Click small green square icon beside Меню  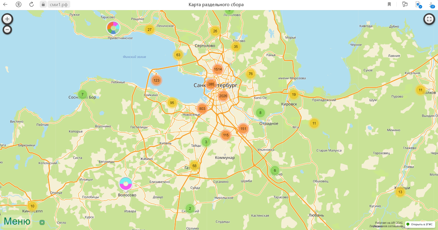pos(42,222)
